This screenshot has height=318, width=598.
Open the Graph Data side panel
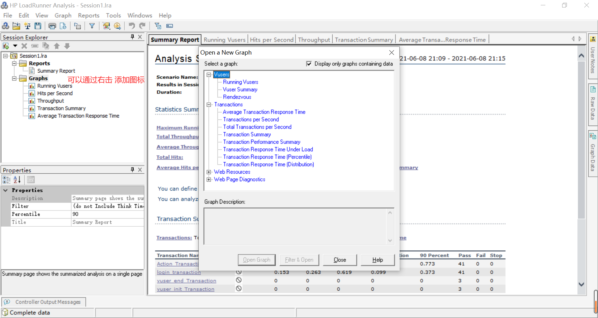593,154
